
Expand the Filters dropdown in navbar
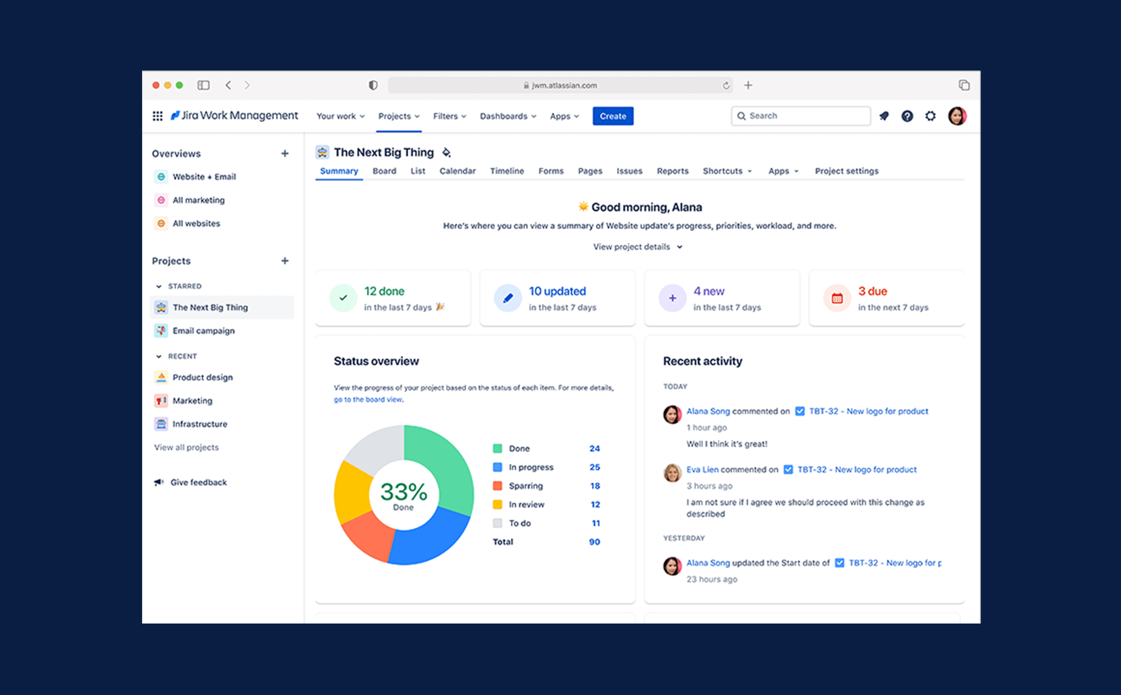449,116
